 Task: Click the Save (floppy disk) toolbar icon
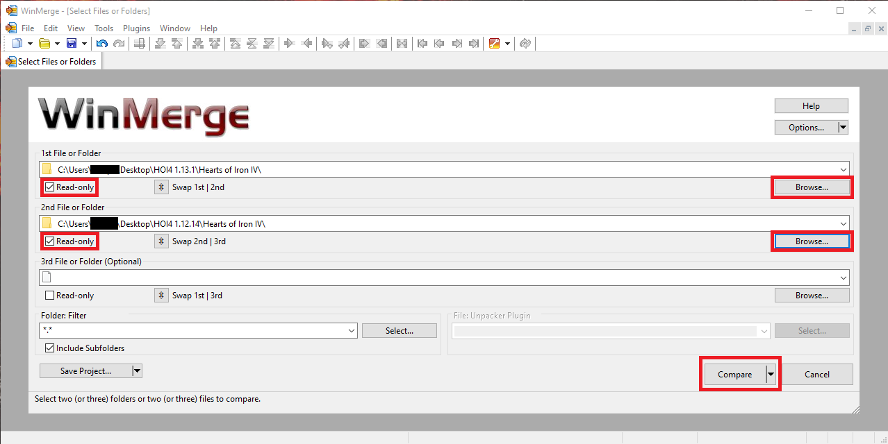(71, 44)
